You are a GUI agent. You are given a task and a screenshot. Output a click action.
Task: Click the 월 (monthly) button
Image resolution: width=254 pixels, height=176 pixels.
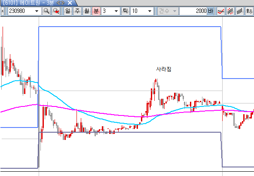tap(87, 11)
